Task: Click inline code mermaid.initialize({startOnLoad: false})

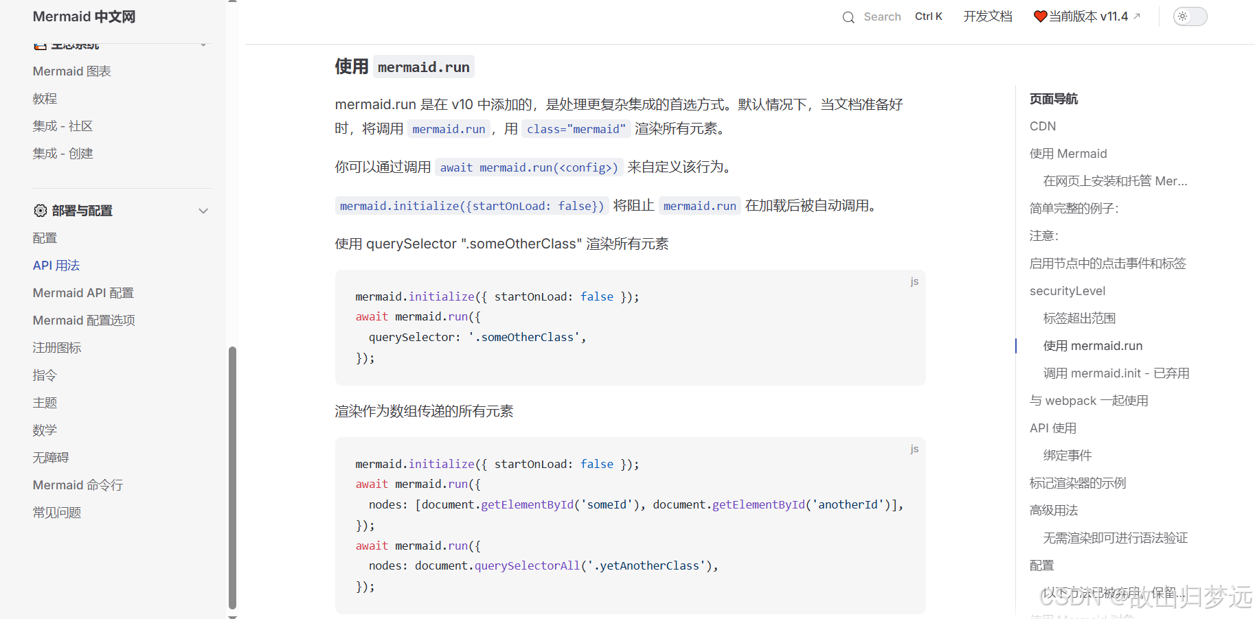Action: pos(472,206)
